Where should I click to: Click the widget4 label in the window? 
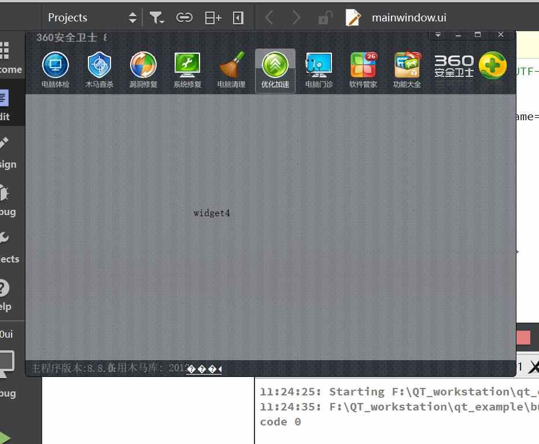(212, 213)
